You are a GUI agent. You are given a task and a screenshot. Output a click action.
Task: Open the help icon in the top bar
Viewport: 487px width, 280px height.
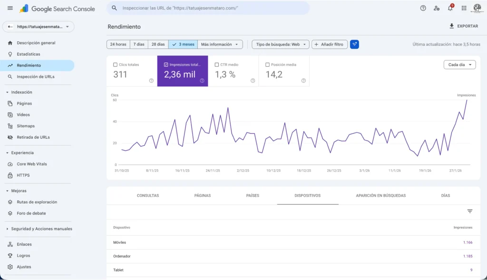point(423,9)
